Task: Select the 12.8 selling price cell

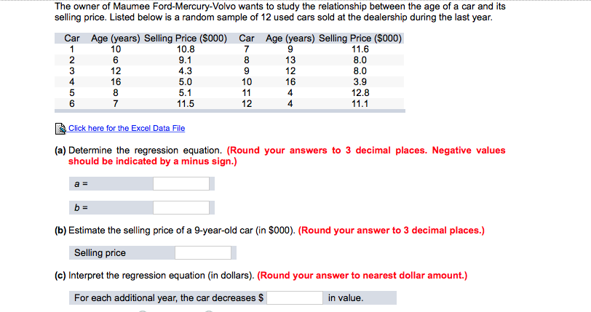Action: (360, 93)
